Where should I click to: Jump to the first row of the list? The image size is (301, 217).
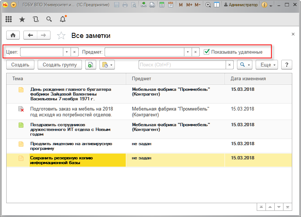(x=261, y=207)
